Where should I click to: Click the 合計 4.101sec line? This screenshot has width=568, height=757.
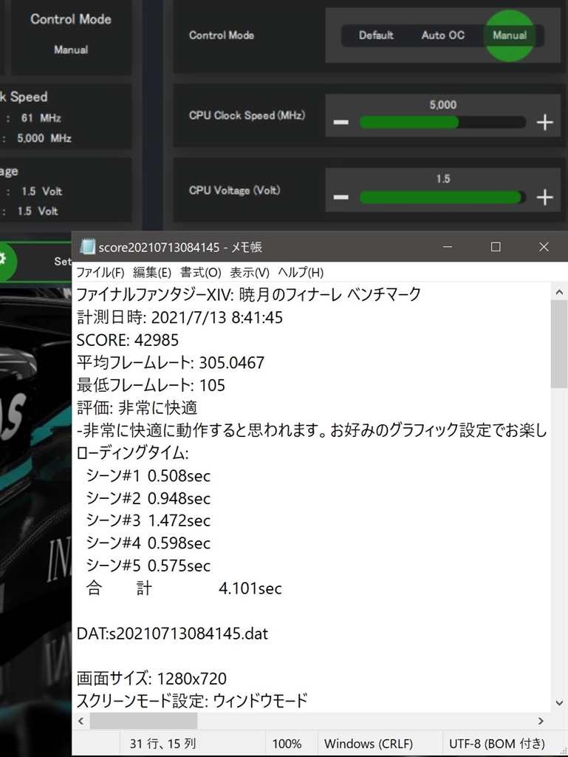[x=184, y=588]
